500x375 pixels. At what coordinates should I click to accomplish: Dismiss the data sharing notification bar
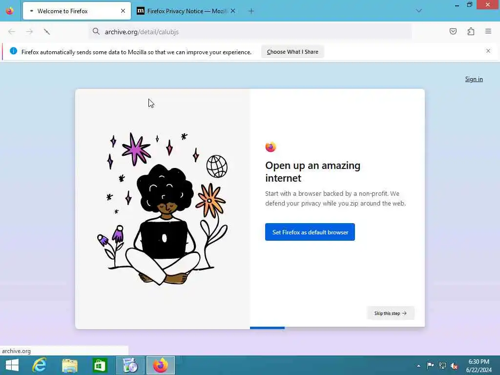(x=488, y=51)
